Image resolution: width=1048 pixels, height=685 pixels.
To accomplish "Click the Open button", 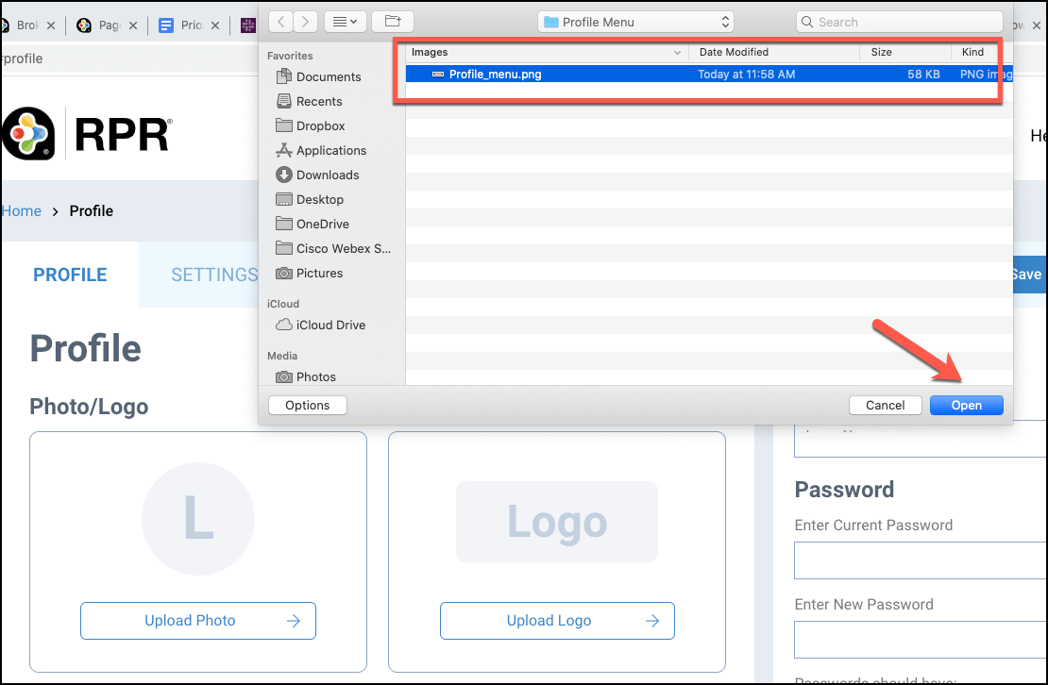I will [x=966, y=405].
